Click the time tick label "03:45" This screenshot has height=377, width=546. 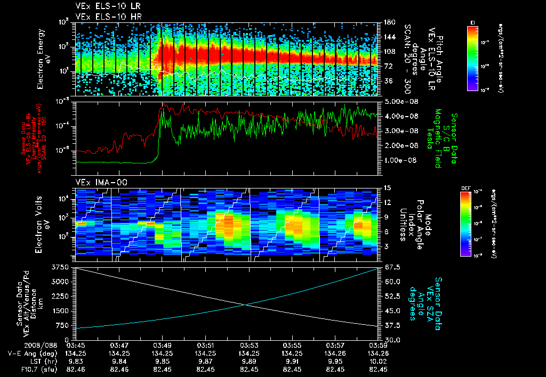pos(76,346)
